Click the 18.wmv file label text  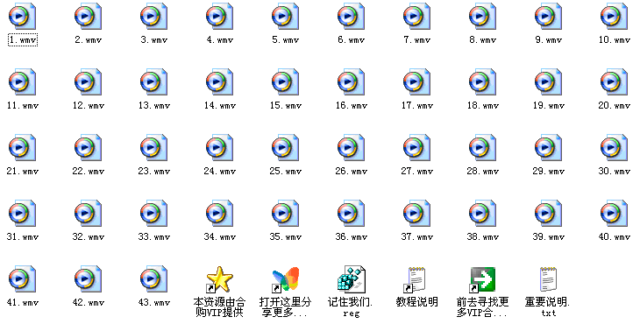point(483,106)
